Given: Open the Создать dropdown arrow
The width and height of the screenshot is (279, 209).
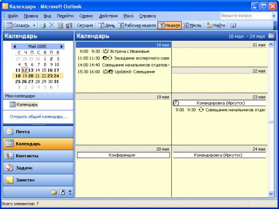Looking at the screenshot, I should pos(34,26).
